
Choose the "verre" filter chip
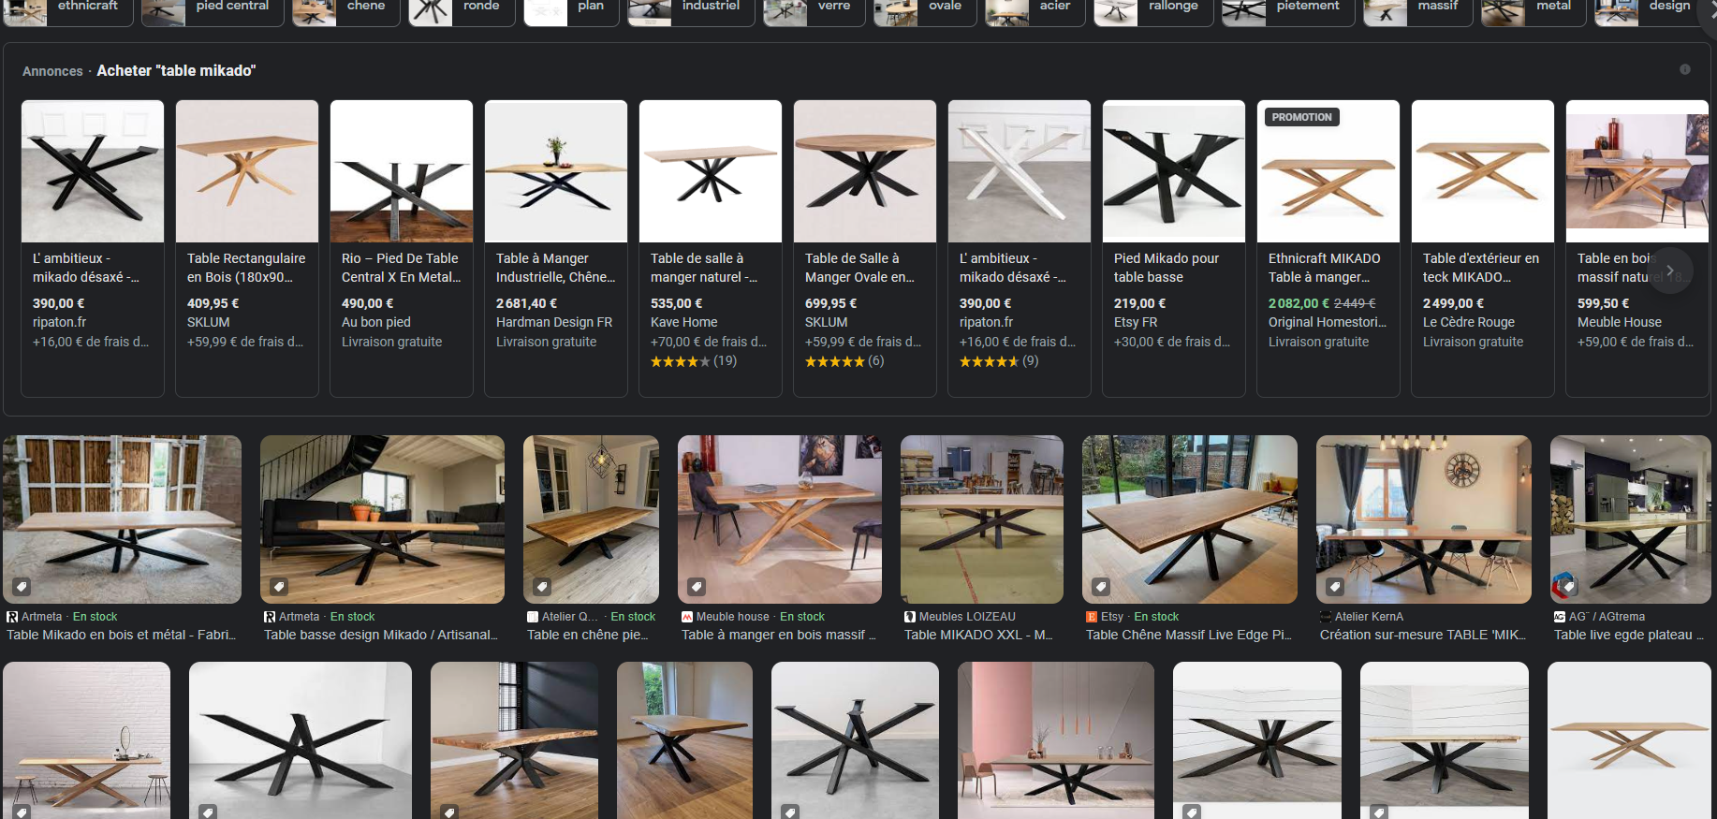pos(813,7)
